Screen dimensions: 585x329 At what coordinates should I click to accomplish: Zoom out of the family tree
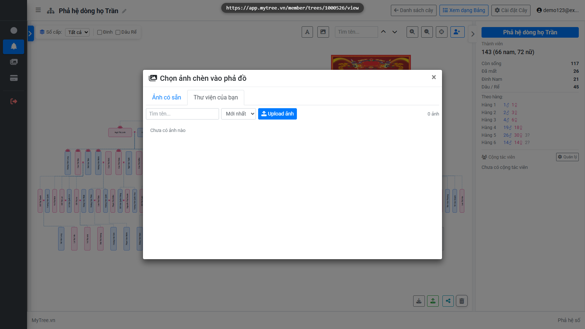pyautogui.click(x=427, y=32)
